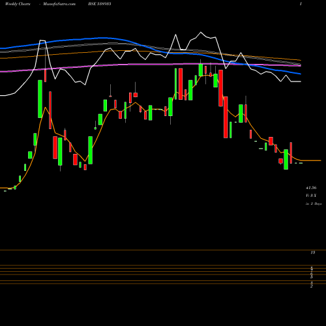Click the '41.56' price value

pyautogui.click(x=311, y=188)
